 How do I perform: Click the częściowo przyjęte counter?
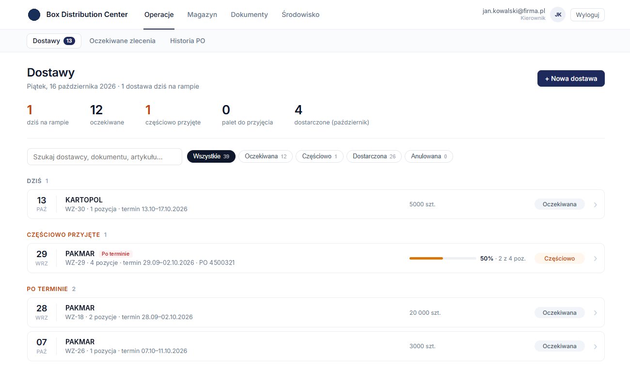point(173,115)
